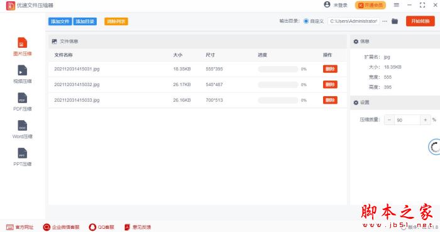Select file name 202112031415033.jpg
Screen dimensions: 440x232
(77, 100)
